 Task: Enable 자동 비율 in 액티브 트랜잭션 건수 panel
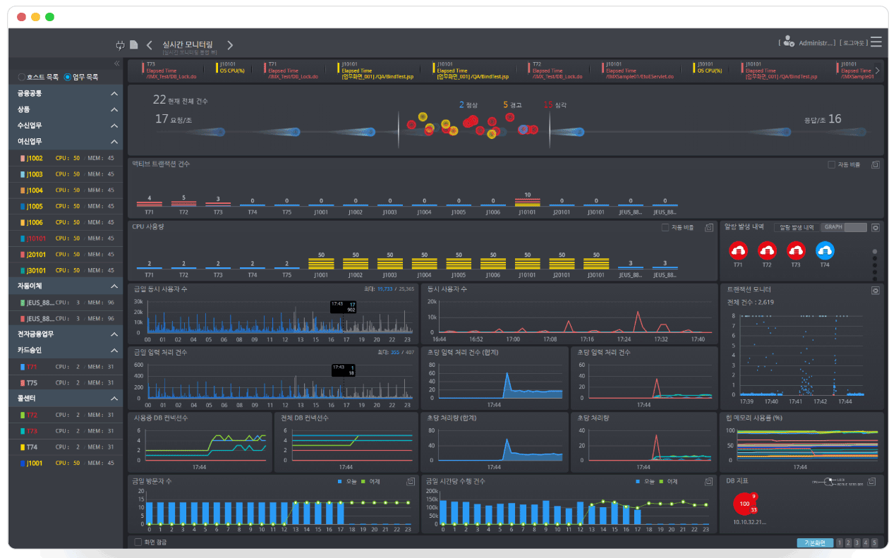pos(831,164)
